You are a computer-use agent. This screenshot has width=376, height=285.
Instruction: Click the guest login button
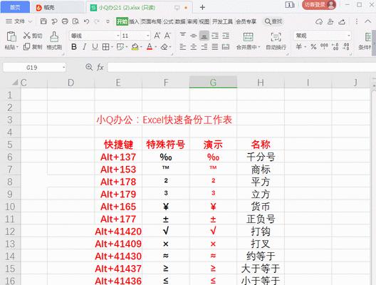coord(319,4)
